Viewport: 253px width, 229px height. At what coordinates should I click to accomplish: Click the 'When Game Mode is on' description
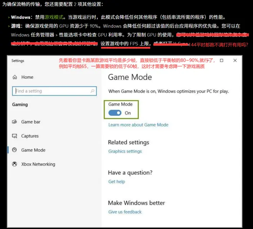[169, 91]
